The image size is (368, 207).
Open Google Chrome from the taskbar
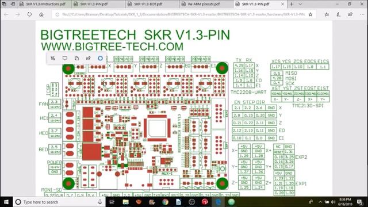coord(165,202)
